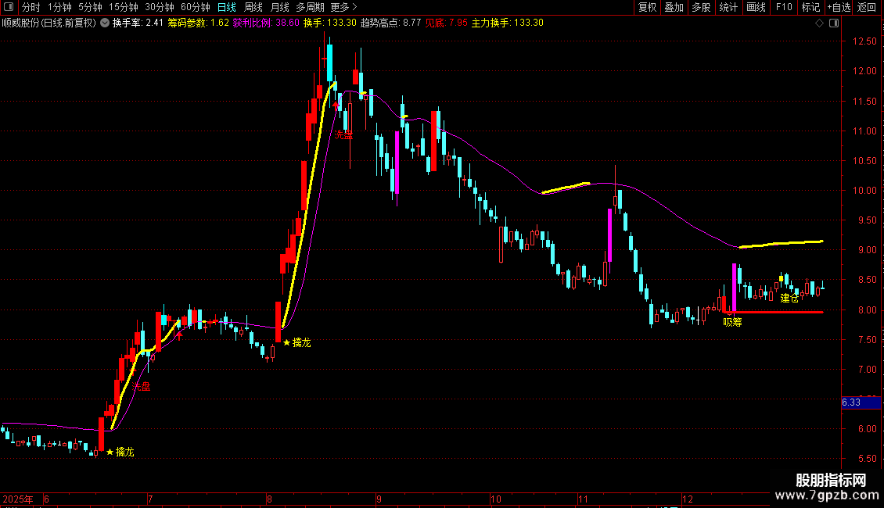Switch to 日线 daily chart
Screen dimensions: 884x508
tap(227, 7)
